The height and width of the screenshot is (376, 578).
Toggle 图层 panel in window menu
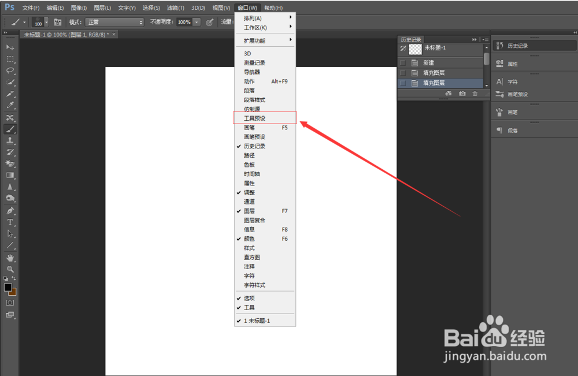[265, 211]
